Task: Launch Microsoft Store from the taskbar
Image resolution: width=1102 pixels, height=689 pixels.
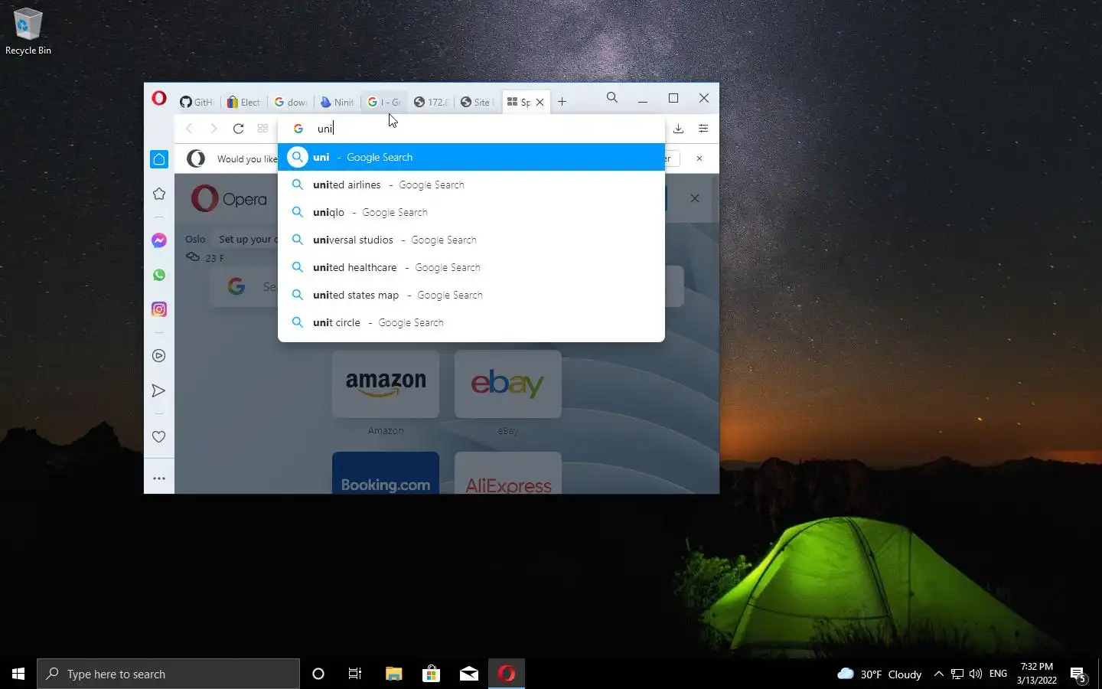Action: pos(431,674)
